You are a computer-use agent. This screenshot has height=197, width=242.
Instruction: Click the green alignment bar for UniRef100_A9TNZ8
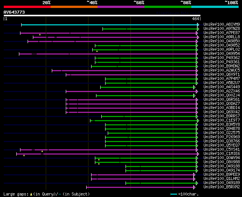pyautogui.click(x=150, y=29)
